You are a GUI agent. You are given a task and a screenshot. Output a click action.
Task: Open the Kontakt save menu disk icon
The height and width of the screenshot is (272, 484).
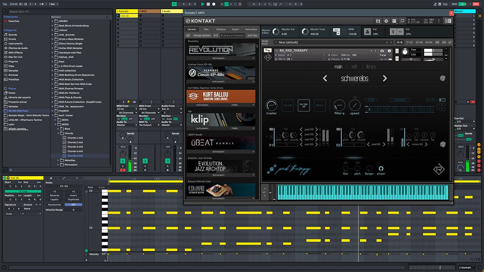(x=378, y=21)
